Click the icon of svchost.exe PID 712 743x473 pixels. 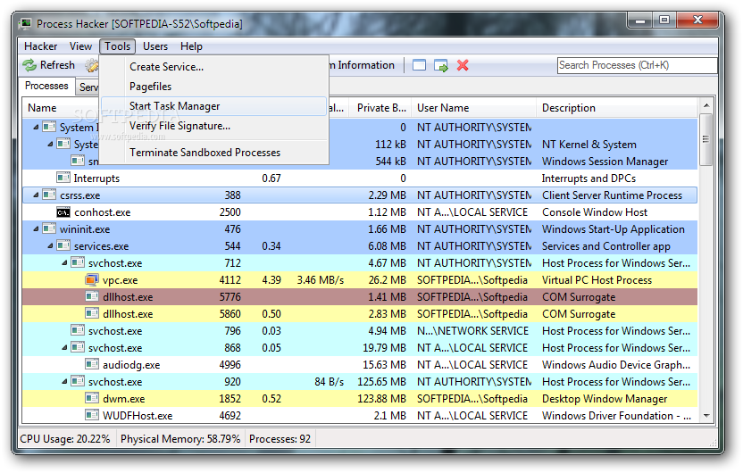tap(78, 262)
